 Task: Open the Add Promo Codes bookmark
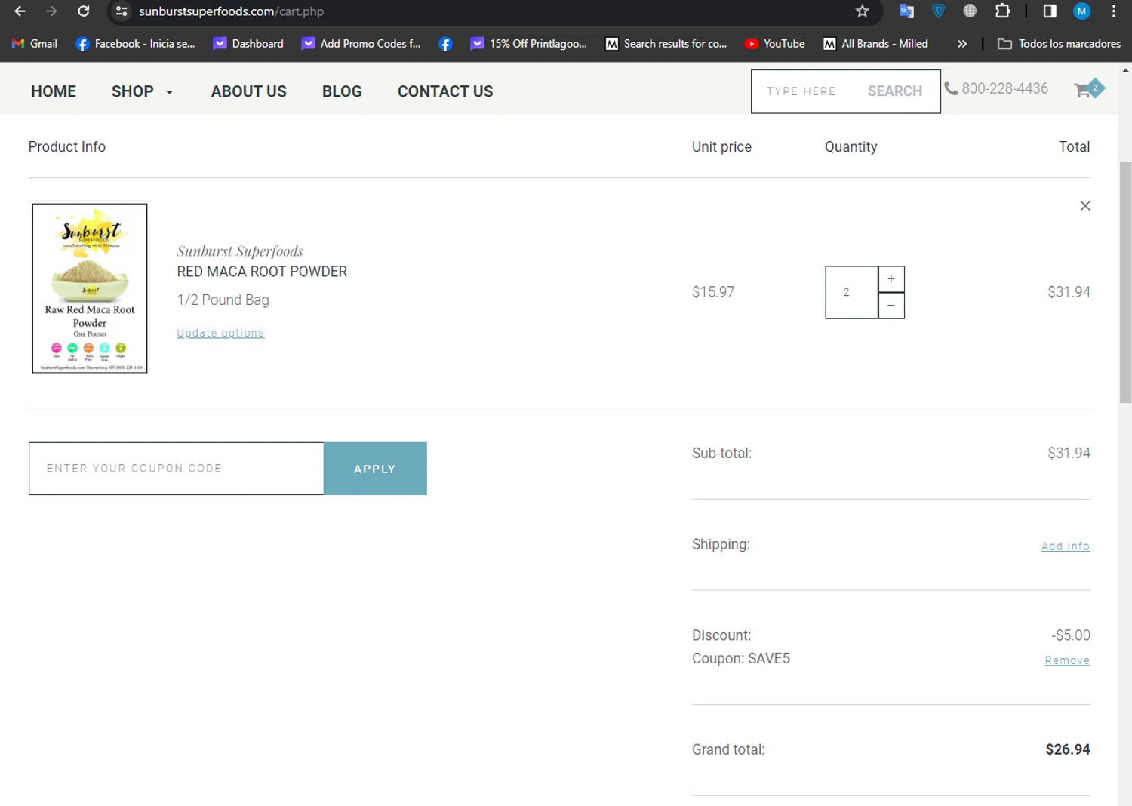(361, 44)
